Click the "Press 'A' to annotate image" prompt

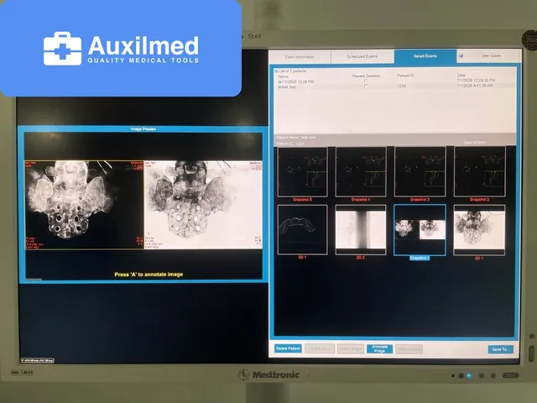(149, 275)
